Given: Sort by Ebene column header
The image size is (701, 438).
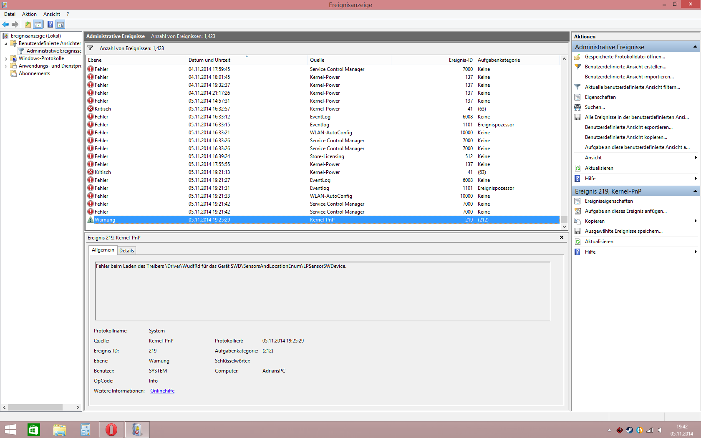Looking at the screenshot, I should tap(136, 60).
